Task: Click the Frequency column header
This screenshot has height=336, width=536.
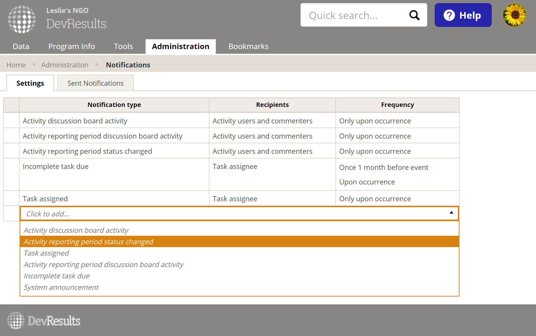Action: click(397, 105)
